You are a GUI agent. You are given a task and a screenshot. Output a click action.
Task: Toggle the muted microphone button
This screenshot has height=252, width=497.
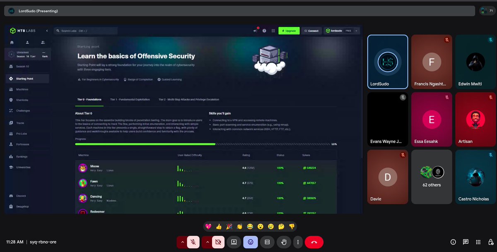[193, 242]
